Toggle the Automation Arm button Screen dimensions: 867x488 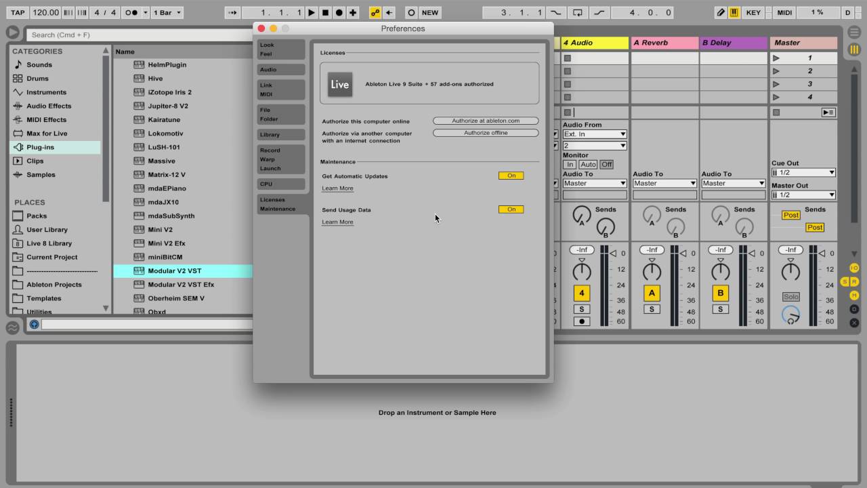pos(375,12)
